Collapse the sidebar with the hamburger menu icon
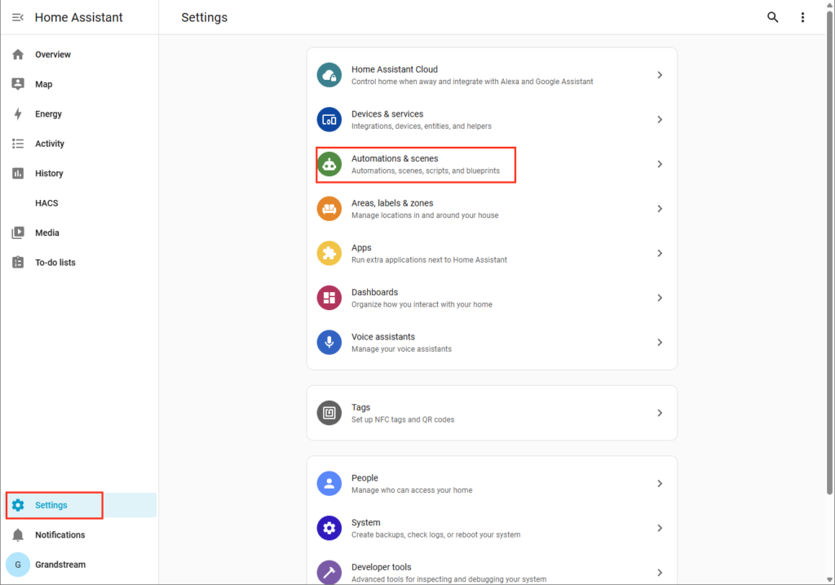Viewport: 835px width, 585px height. tap(18, 18)
